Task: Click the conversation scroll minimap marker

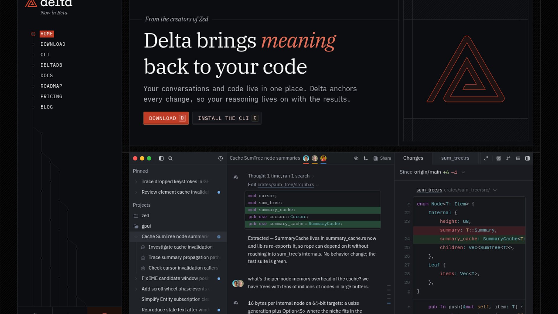Action: pos(389,303)
